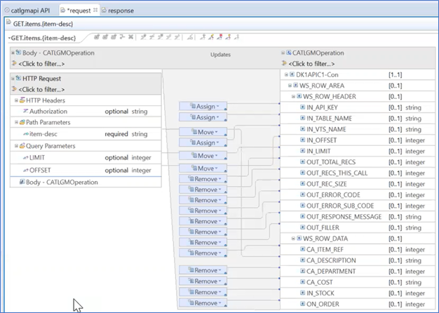Collapse the CATLGMOperation output header
The height and width of the screenshot is (313, 439).
click(x=283, y=53)
